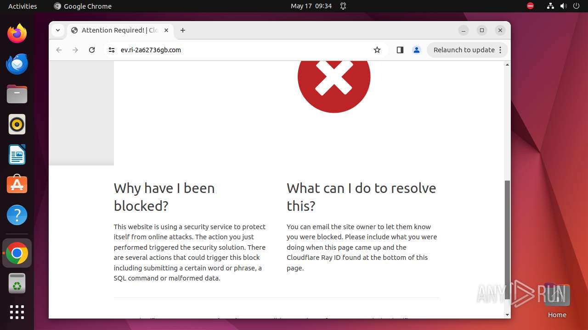Open the Google Chrome app menu
Viewport: 588px width, 330px height.
pyautogui.click(x=83, y=6)
